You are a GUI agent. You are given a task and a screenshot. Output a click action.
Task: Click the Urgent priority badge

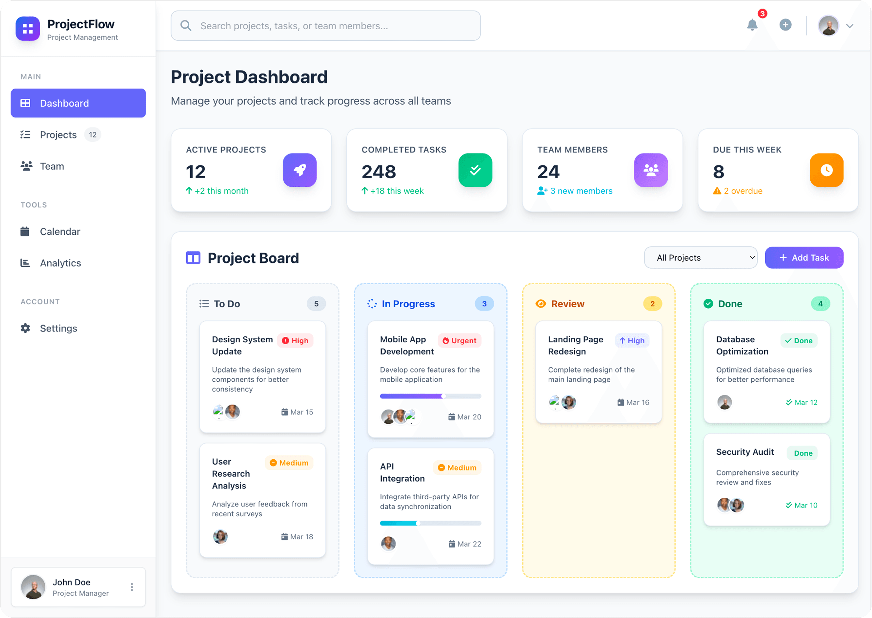pyautogui.click(x=459, y=340)
